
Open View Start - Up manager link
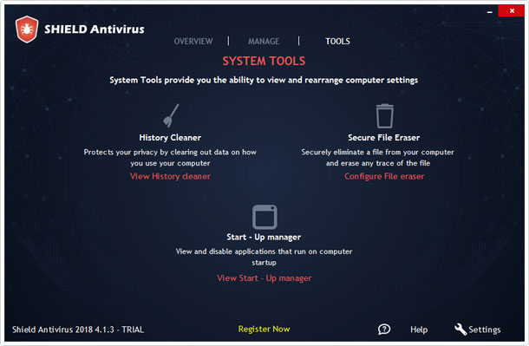click(x=264, y=278)
